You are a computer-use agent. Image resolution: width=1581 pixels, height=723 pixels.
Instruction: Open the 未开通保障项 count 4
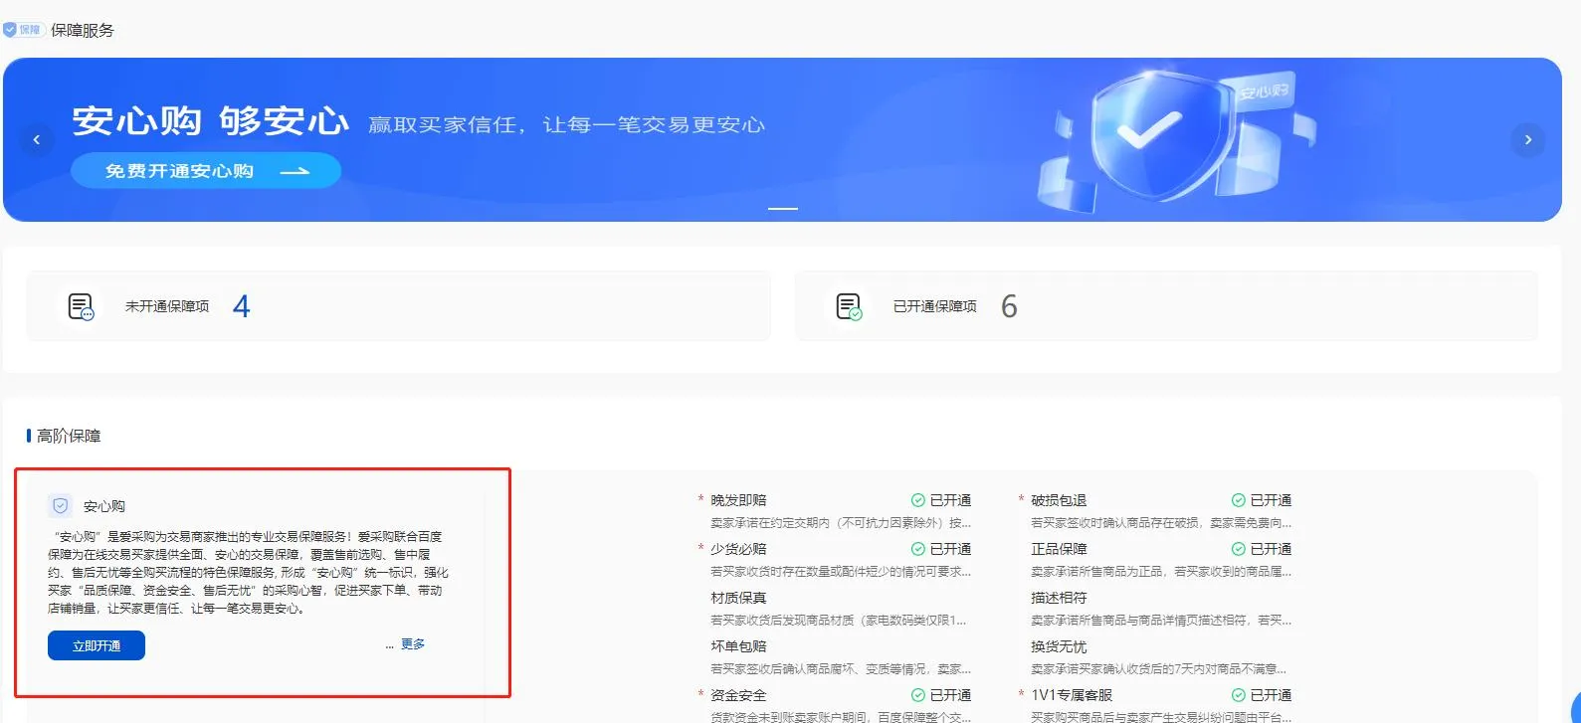[242, 306]
